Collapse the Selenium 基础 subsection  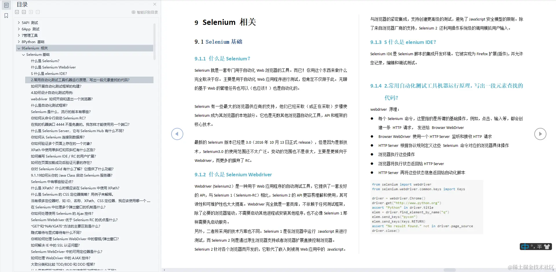tap(23, 54)
